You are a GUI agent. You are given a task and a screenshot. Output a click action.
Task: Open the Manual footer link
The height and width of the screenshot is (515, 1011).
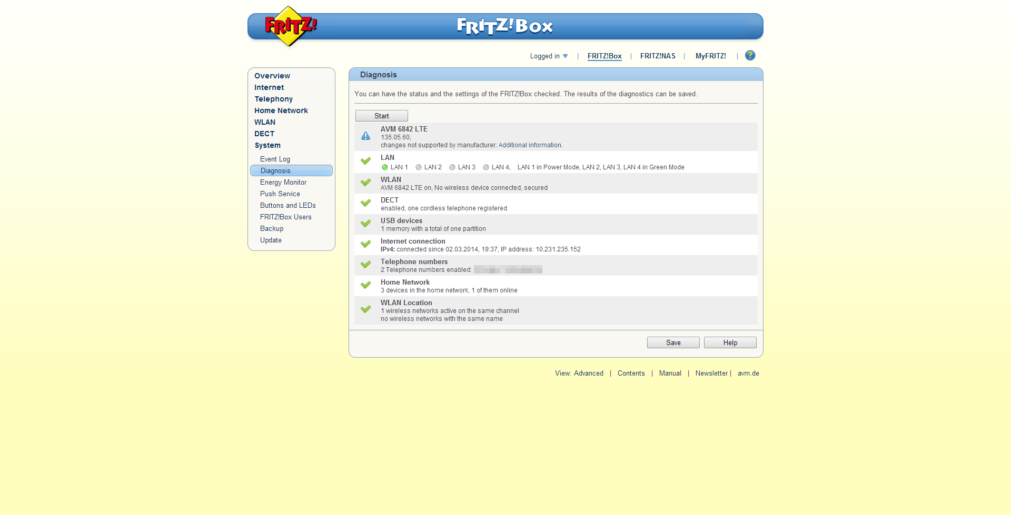coord(670,373)
